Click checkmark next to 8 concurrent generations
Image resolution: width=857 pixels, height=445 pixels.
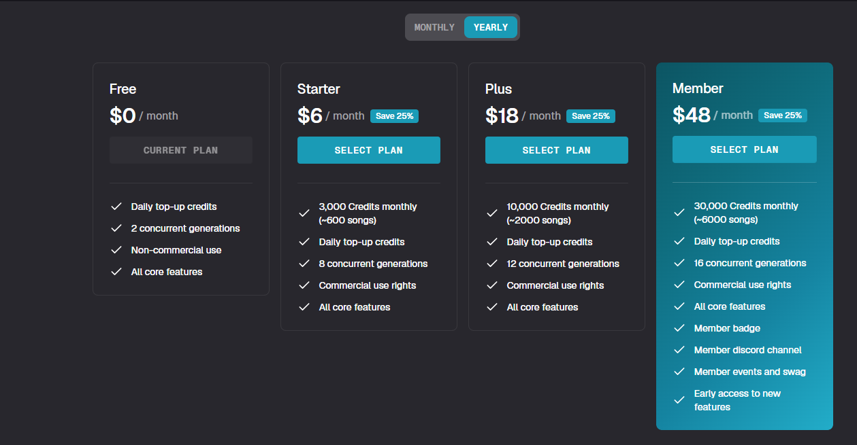click(304, 264)
